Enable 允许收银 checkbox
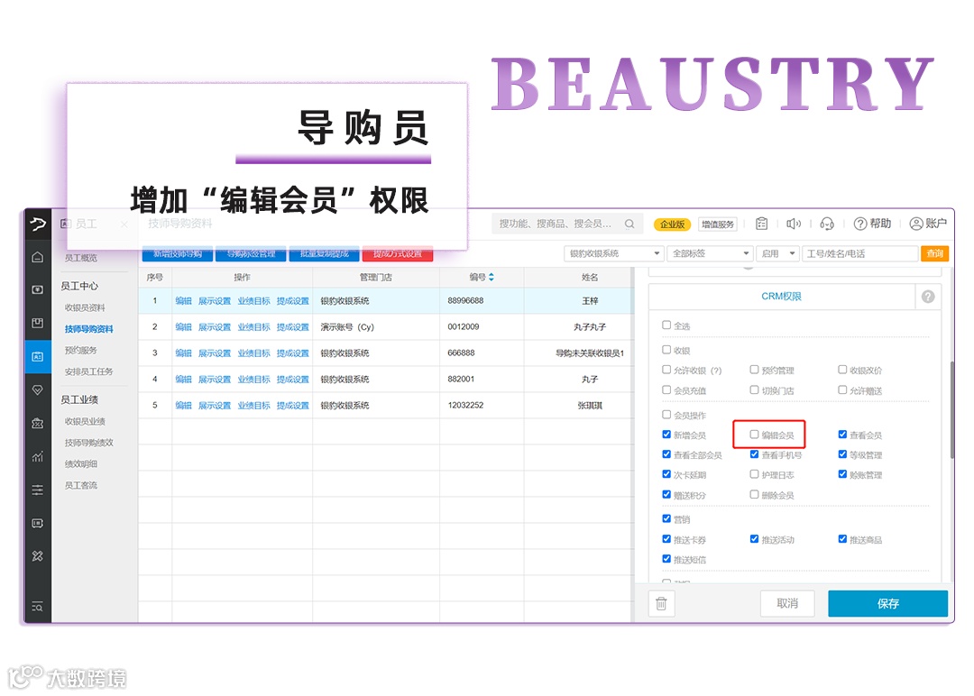Viewport: 974px width, 696px height. [666, 370]
